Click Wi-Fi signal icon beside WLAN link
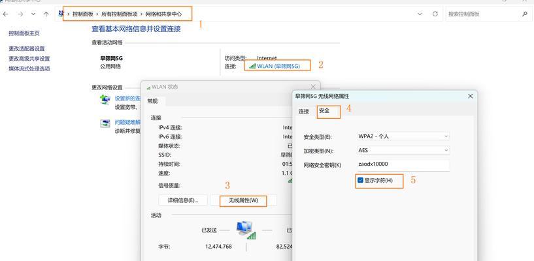Viewport: 534px width, 261px height. tap(252, 67)
